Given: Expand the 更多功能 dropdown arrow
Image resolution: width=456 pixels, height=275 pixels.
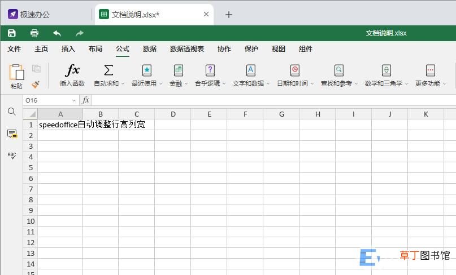Looking at the screenshot, I should click(444, 83).
